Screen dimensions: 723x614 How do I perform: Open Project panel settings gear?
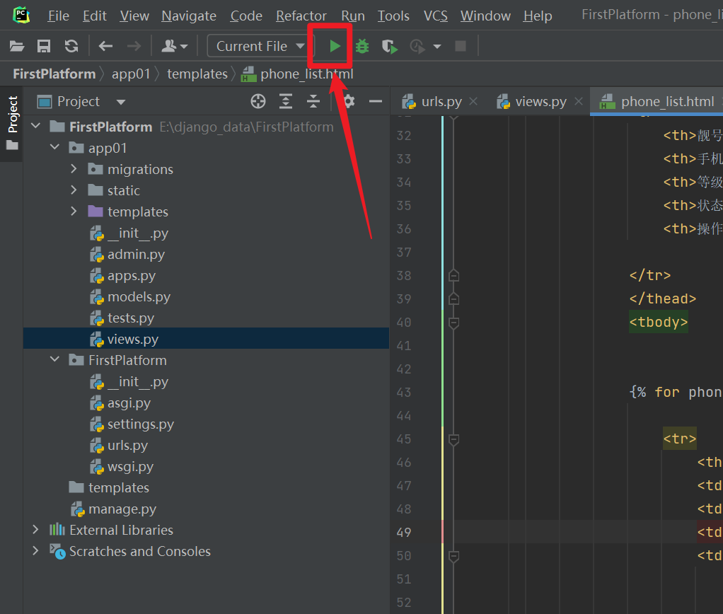[x=348, y=102]
